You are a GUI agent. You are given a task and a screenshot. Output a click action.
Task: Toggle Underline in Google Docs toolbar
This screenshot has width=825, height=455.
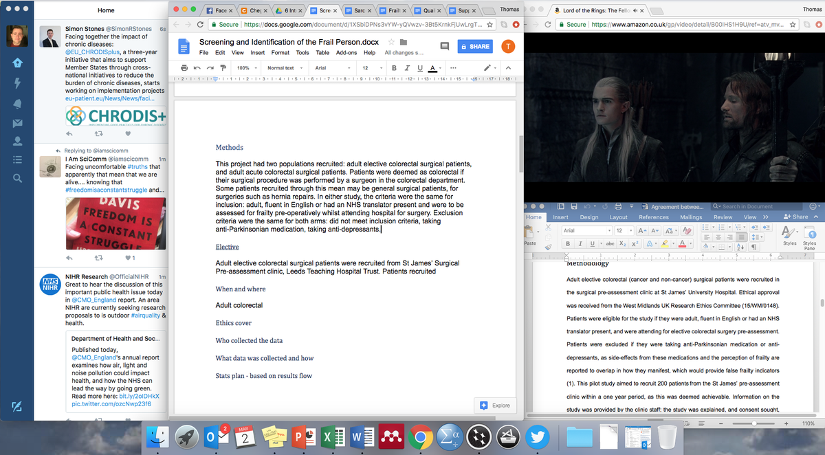[420, 68]
